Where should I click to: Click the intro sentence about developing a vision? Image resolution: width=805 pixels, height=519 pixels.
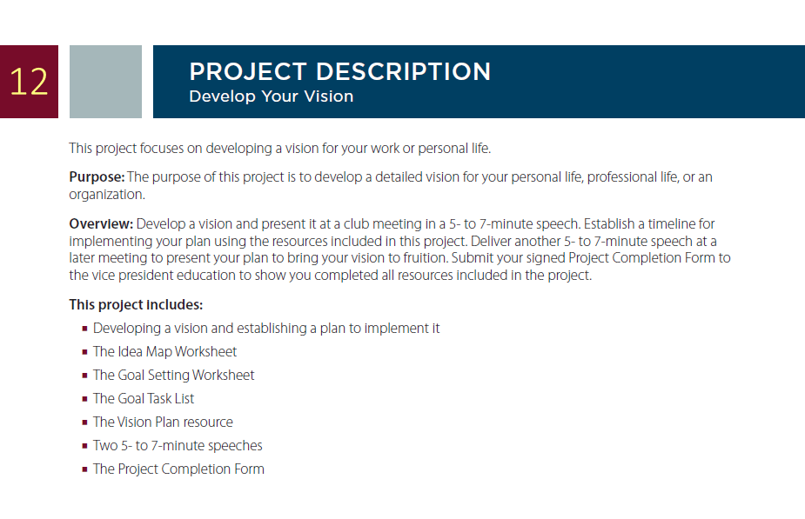pyautogui.click(x=280, y=148)
